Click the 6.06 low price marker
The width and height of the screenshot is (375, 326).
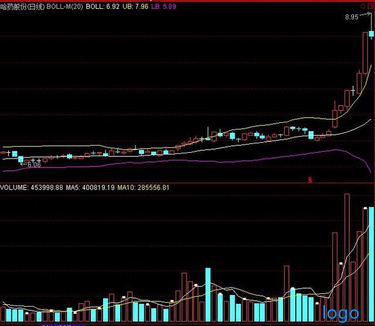coord(33,166)
